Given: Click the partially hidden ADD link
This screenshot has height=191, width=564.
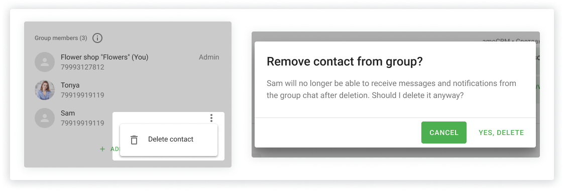Looking at the screenshot, I should tap(115, 149).
